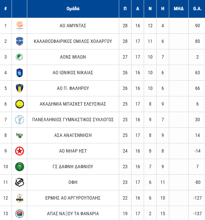Click the ΑΟ ΑΜΥΝΤΑΣ team logo
The height and width of the screenshot is (220, 205).
pos(19,26)
